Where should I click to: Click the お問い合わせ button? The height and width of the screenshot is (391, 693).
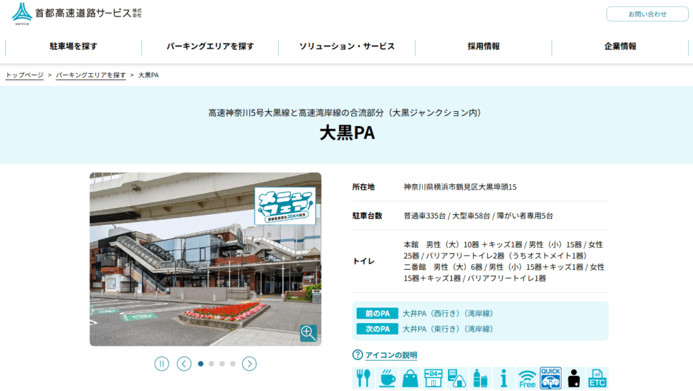coord(647,14)
